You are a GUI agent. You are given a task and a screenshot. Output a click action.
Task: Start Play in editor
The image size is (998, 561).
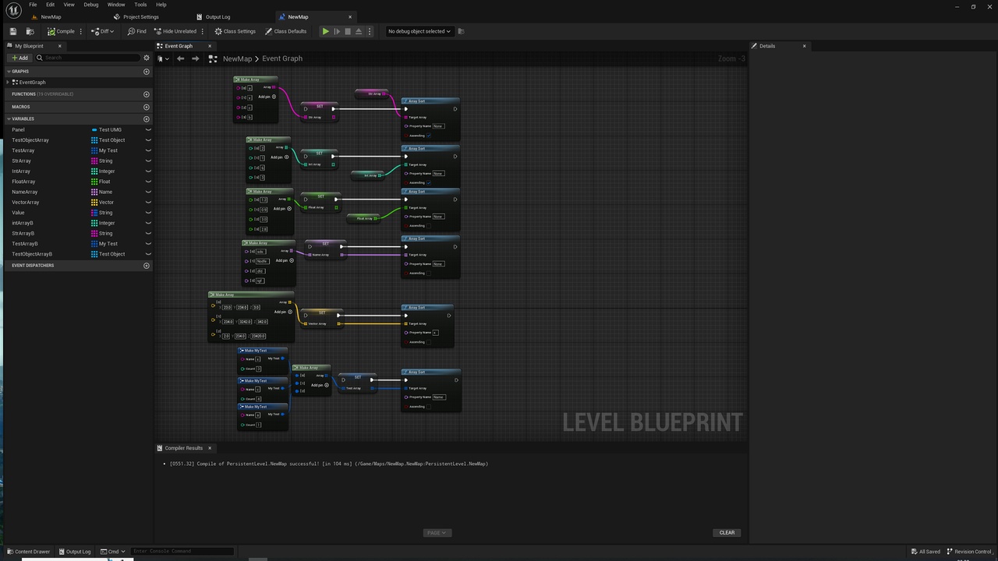point(325,31)
